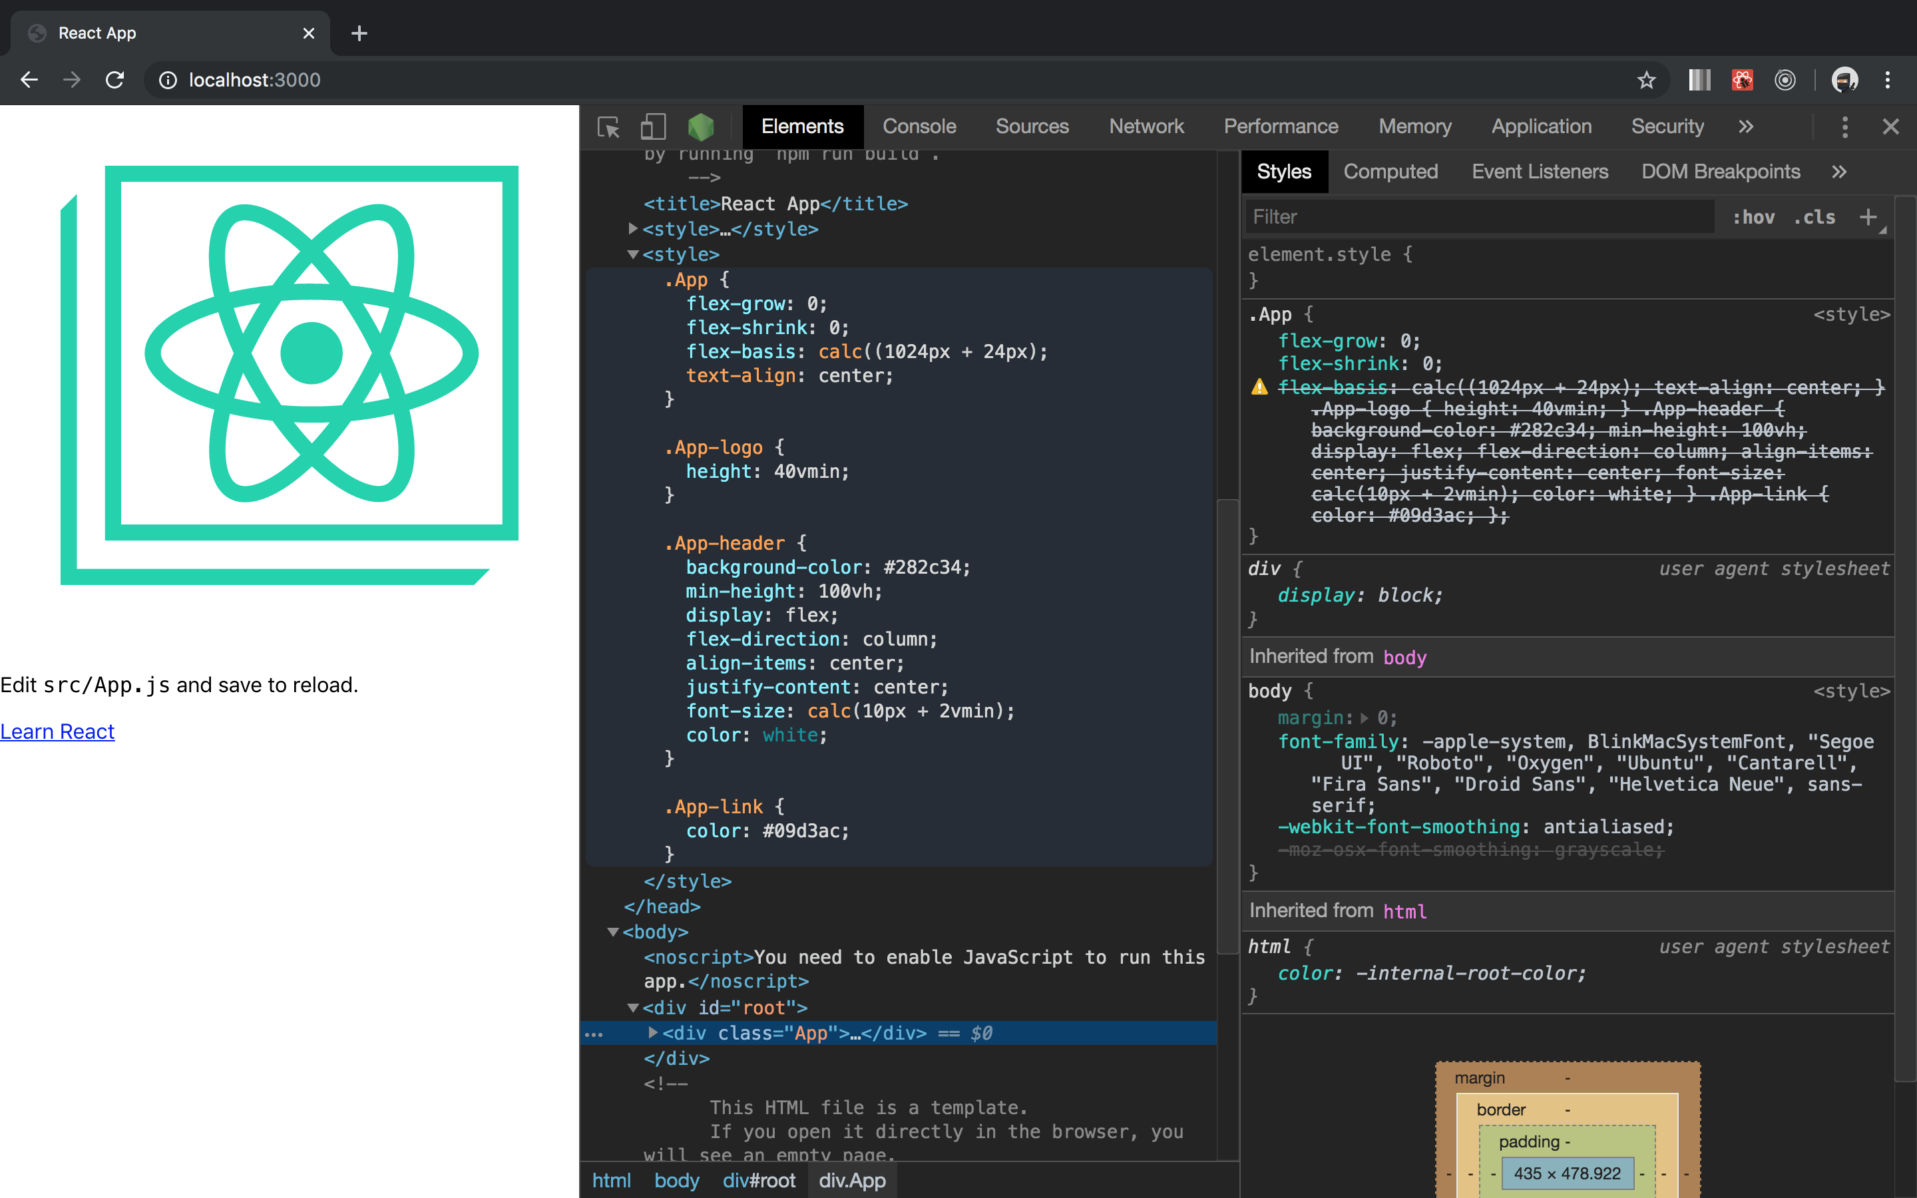
Task: Add a new style rule with the plus icon
Action: (1868, 216)
